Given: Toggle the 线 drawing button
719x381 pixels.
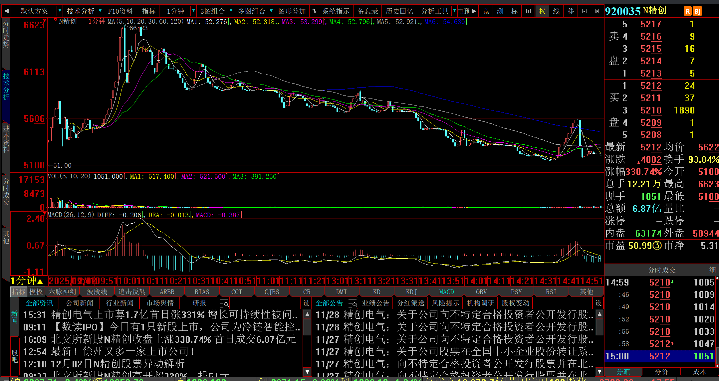Looking at the screenshot, I should coord(556,11).
